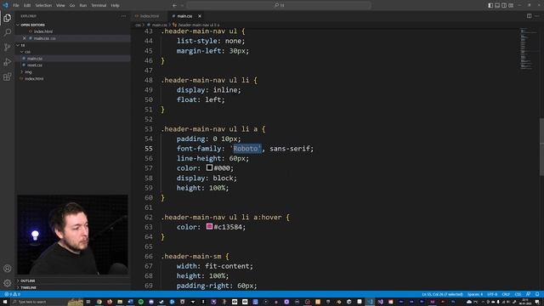Open the View menu
This screenshot has width=544, height=306.
[x=60, y=5]
